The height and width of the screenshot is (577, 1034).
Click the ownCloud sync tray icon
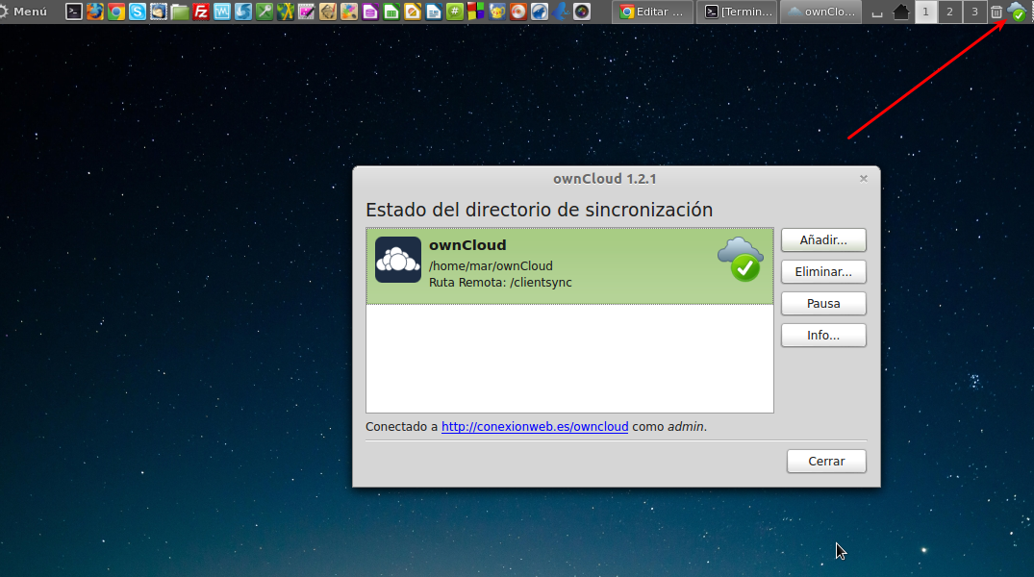1017,12
